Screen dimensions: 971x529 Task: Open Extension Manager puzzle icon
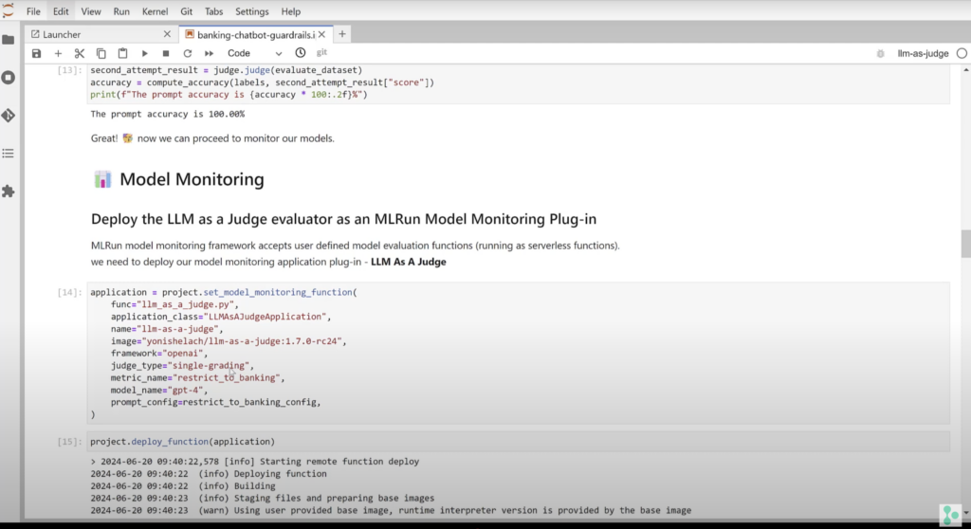(x=8, y=192)
